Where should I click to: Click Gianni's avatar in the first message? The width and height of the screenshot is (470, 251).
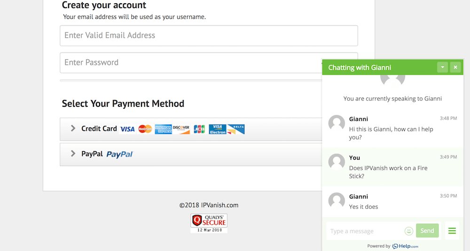337,123
